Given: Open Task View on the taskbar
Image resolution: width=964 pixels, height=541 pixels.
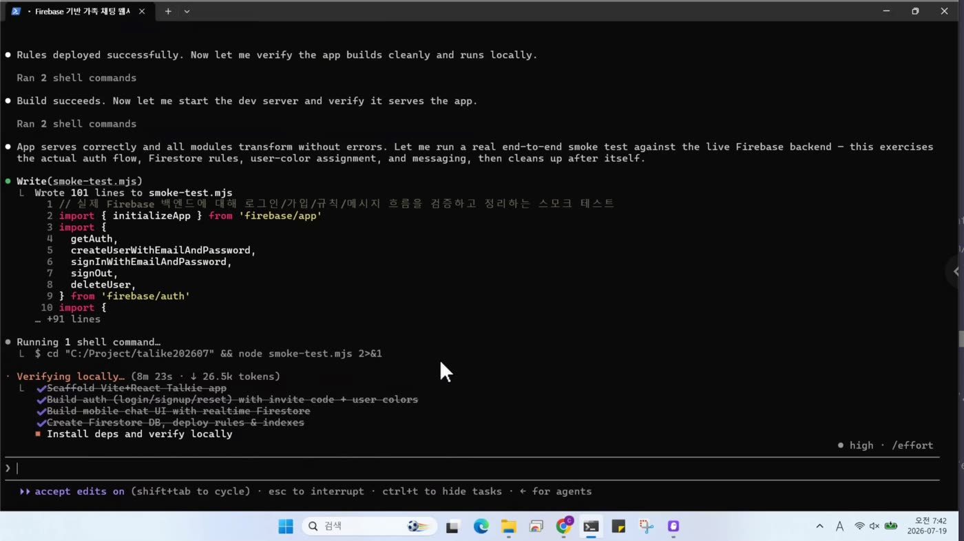Looking at the screenshot, I should click(452, 527).
